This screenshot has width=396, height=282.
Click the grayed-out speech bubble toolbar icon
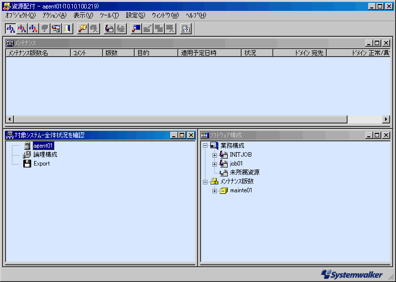(x=45, y=29)
